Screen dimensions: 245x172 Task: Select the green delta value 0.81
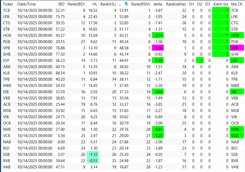pos(158,129)
